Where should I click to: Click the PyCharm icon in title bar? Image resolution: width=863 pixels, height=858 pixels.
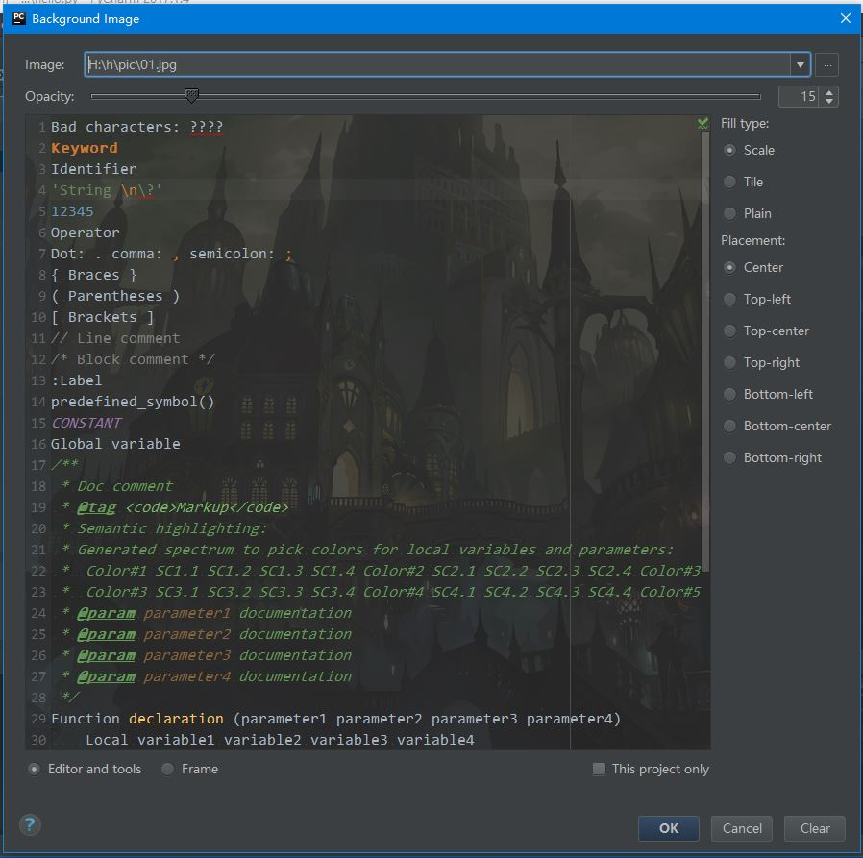tap(18, 18)
